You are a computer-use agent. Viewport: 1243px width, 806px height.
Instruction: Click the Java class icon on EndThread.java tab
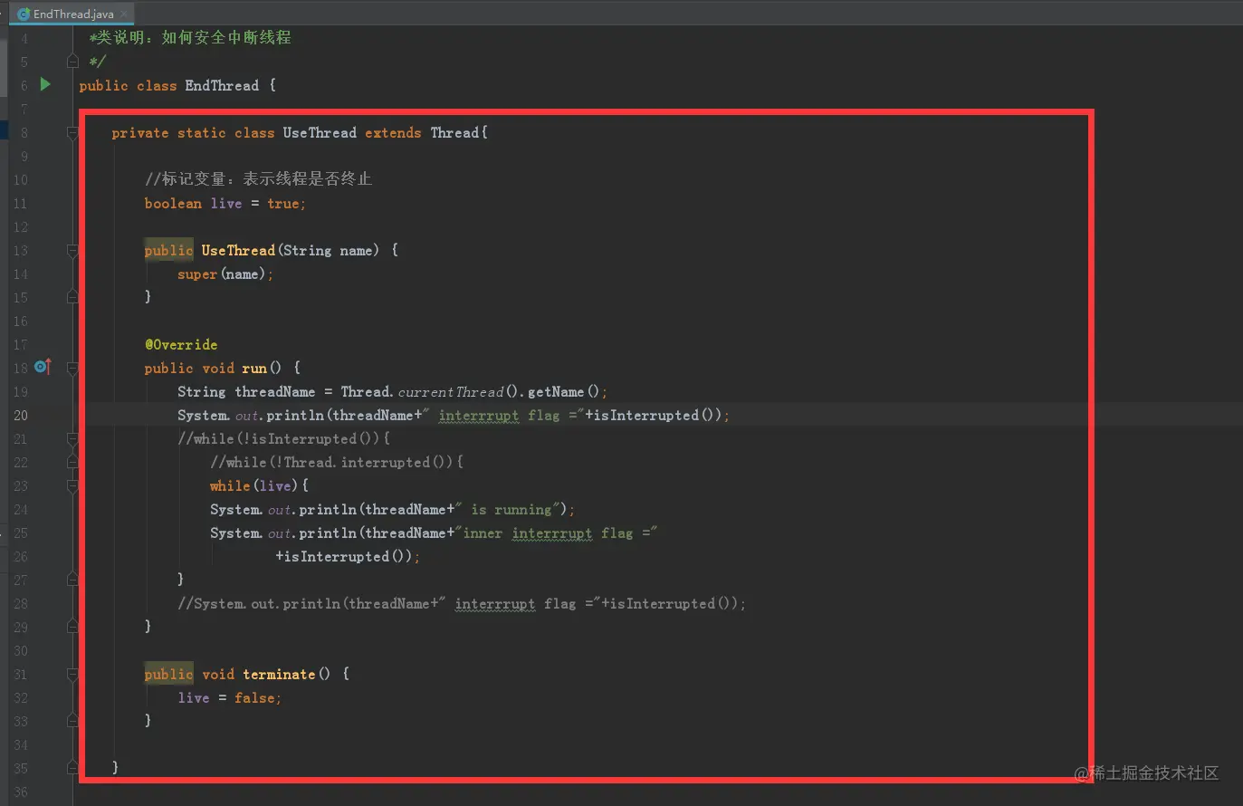24,14
